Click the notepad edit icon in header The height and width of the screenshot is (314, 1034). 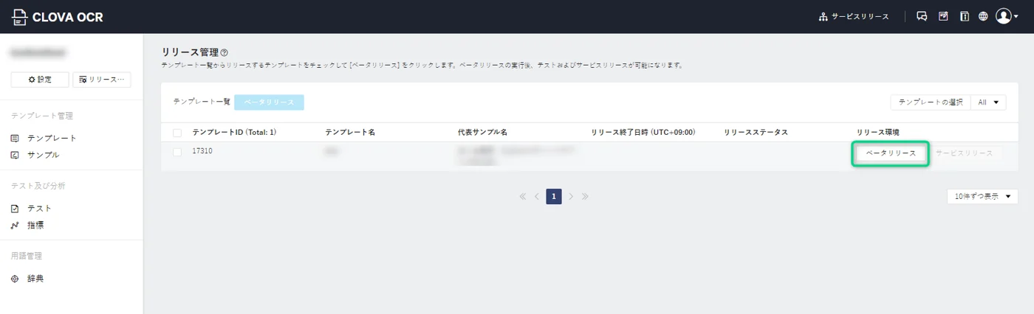(943, 16)
